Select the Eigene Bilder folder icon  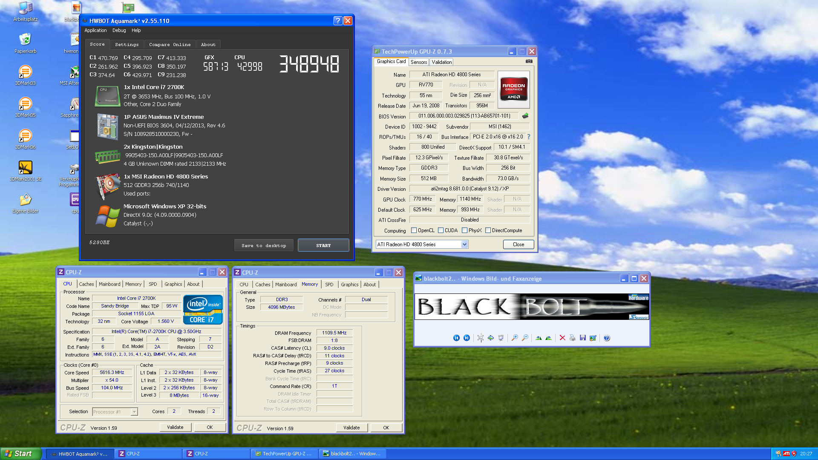coord(26,204)
